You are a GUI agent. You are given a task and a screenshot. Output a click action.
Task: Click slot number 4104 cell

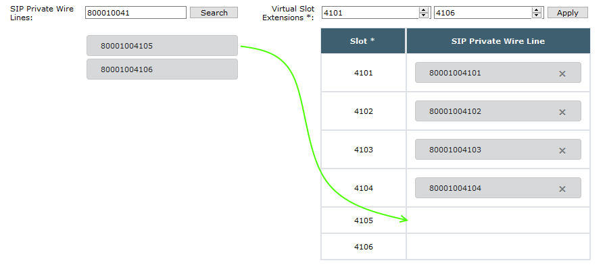364,188
